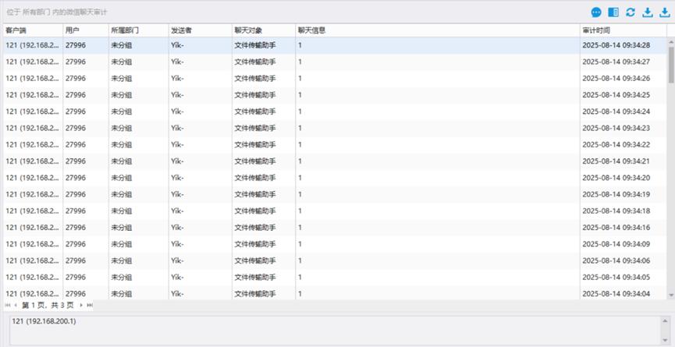Click the rightmost download export icon
Image resolution: width=675 pixels, height=347 pixels.
[665, 12]
